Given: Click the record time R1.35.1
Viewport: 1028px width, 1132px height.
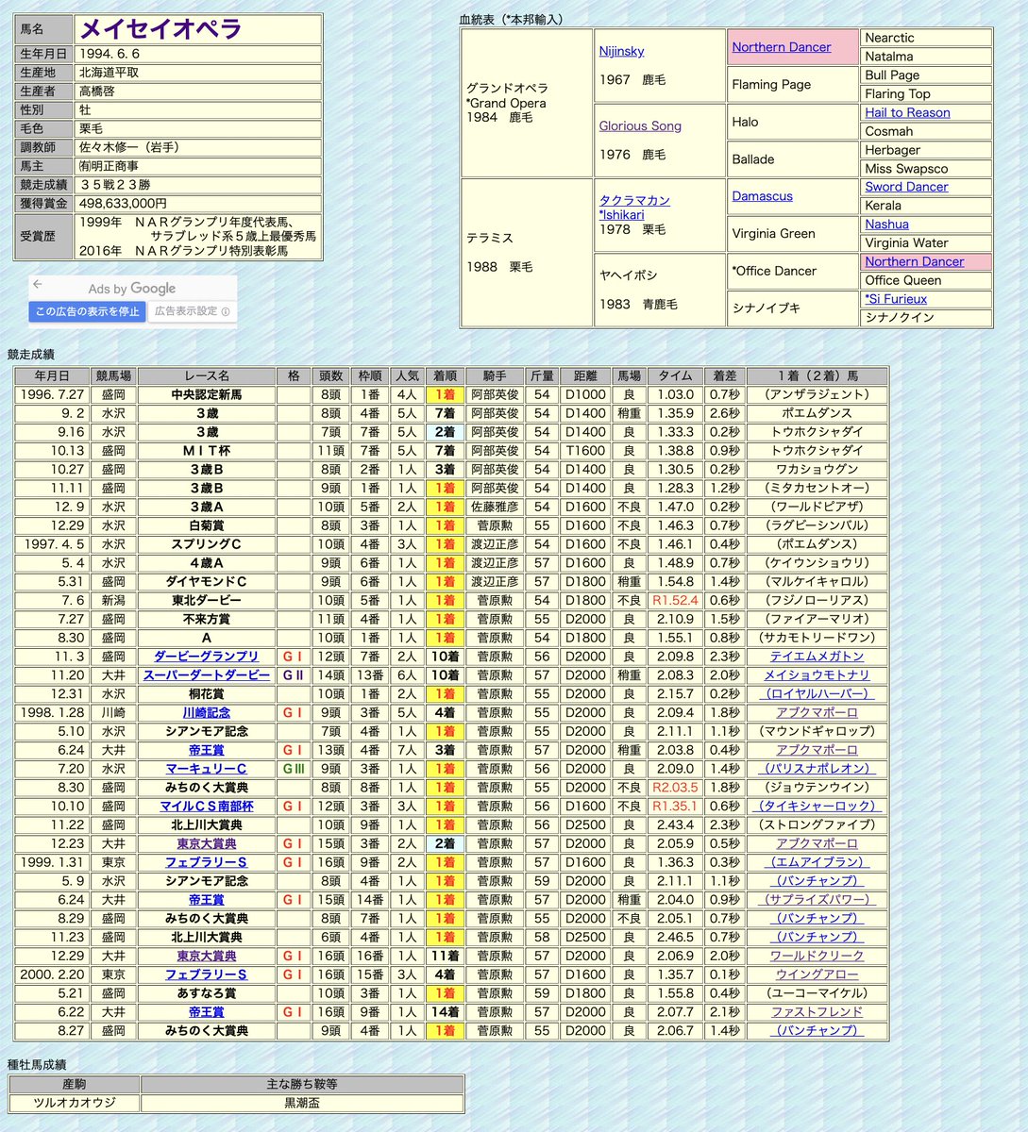Looking at the screenshot, I should pos(675,807).
